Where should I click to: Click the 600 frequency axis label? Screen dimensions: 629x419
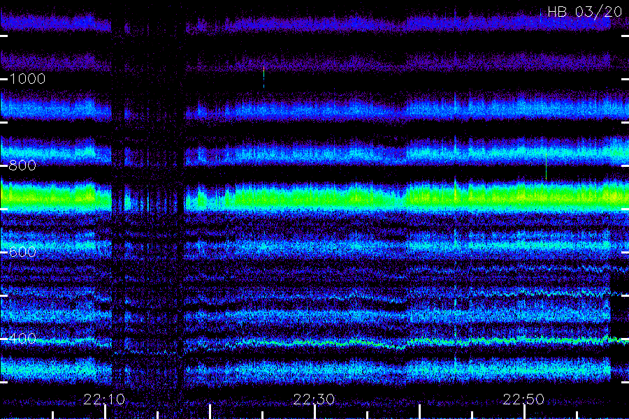(x=22, y=252)
